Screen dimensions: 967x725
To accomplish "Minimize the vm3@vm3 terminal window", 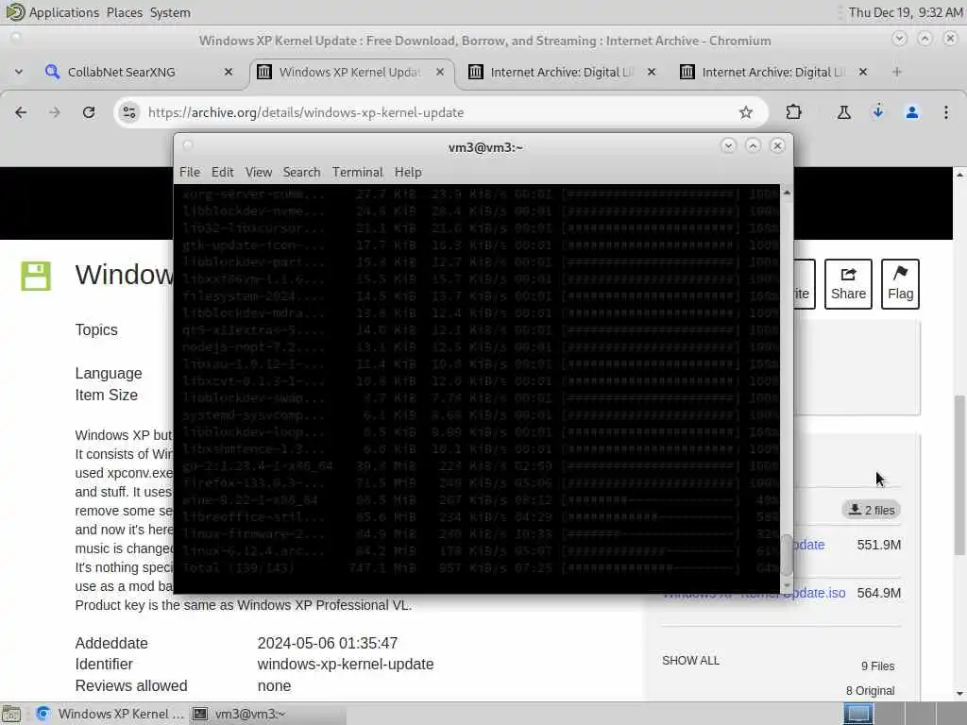I will tap(728, 145).
